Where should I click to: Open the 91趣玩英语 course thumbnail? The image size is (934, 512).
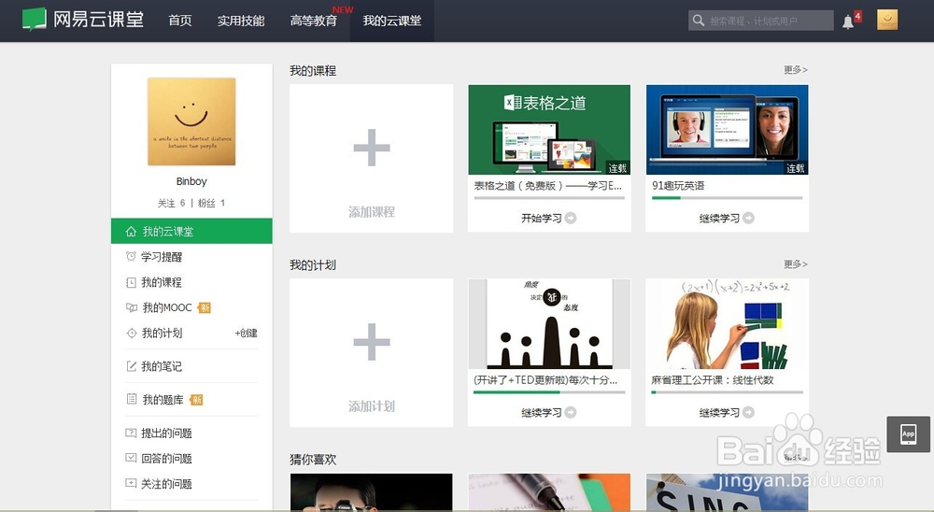pyautogui.click(x=728, y=129)
